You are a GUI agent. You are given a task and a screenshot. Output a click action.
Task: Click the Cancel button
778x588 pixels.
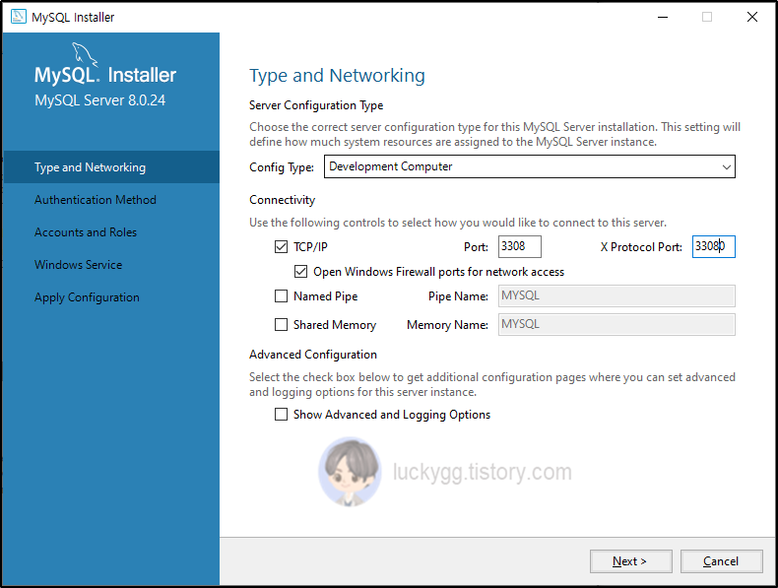[721, 561]
